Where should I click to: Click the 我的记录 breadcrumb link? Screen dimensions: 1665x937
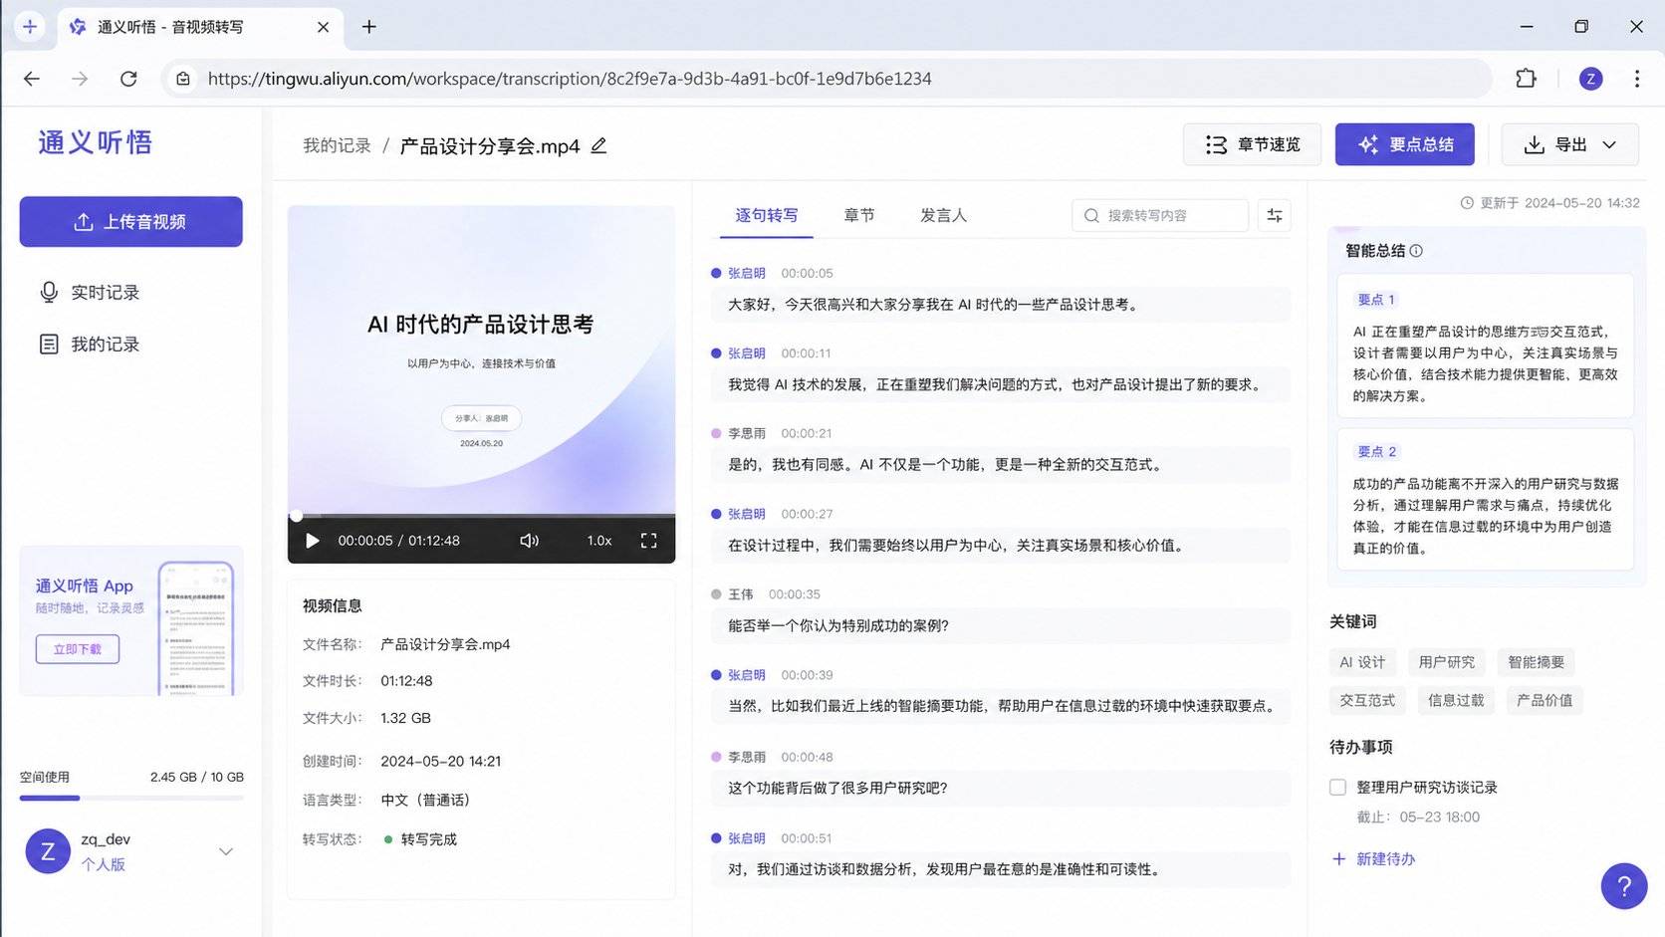[337, 145]
